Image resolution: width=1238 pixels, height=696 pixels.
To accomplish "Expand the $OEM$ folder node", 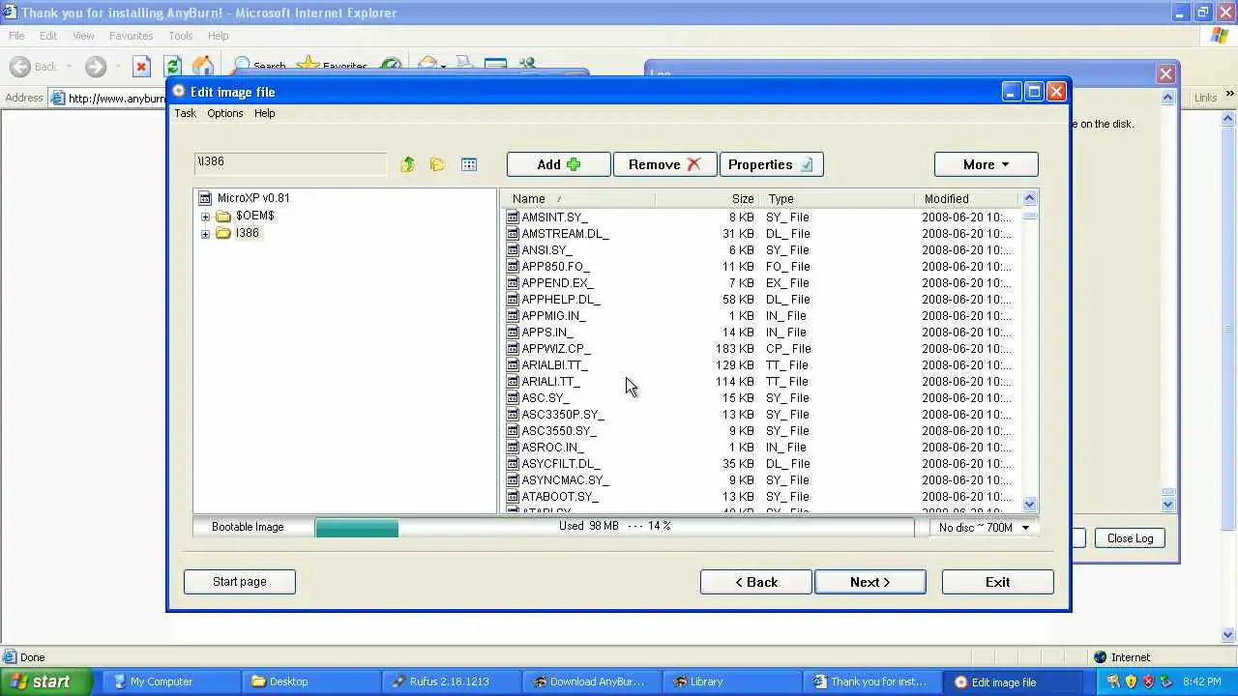I will 205,217.
